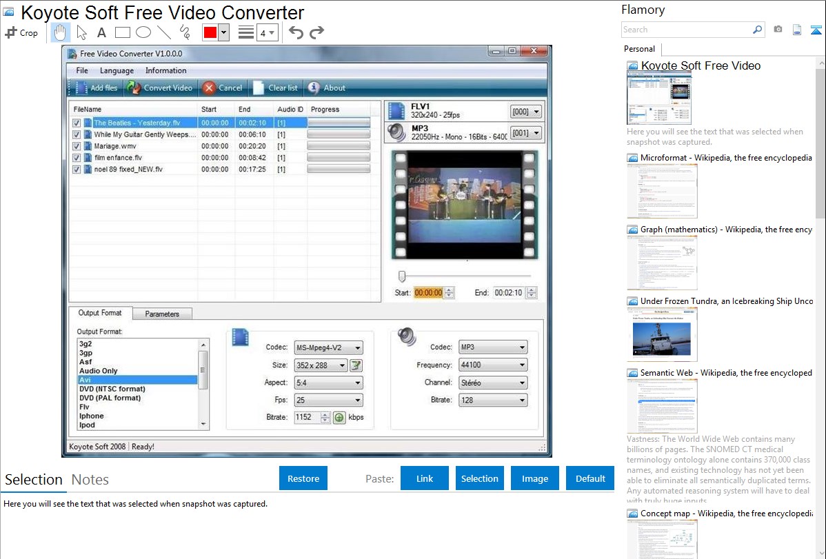Click the Paste Image button
The width and height of the screenshot is (826, 559).
click(x=534, y=478)
